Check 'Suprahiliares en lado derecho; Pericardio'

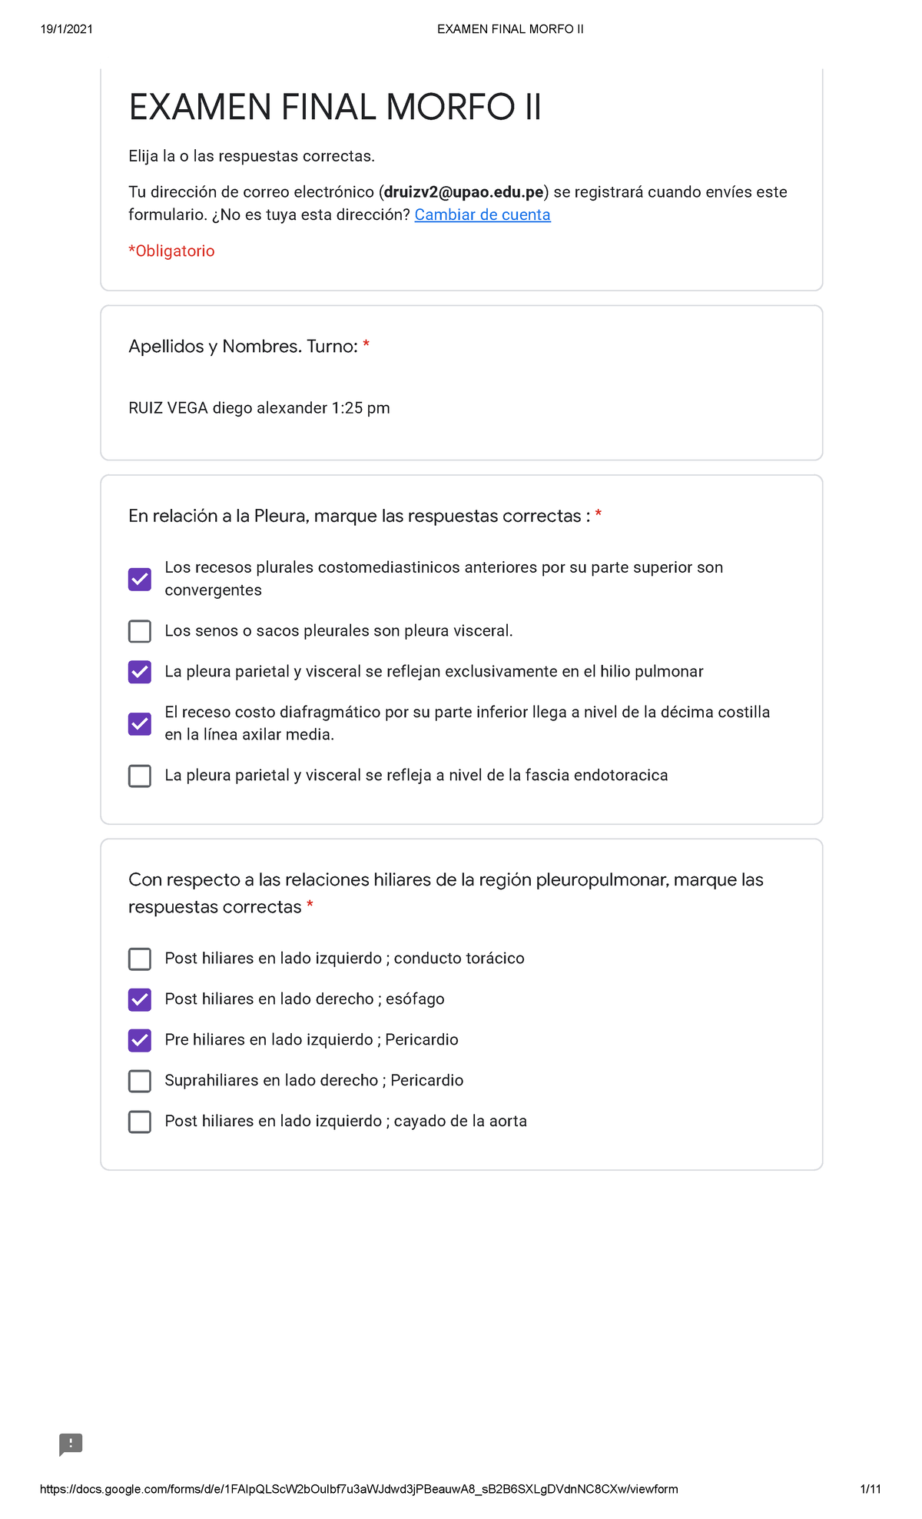tap(140, 1081)
